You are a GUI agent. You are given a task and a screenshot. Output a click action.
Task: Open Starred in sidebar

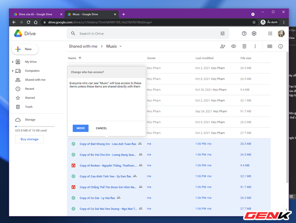(x=30, y=98)
